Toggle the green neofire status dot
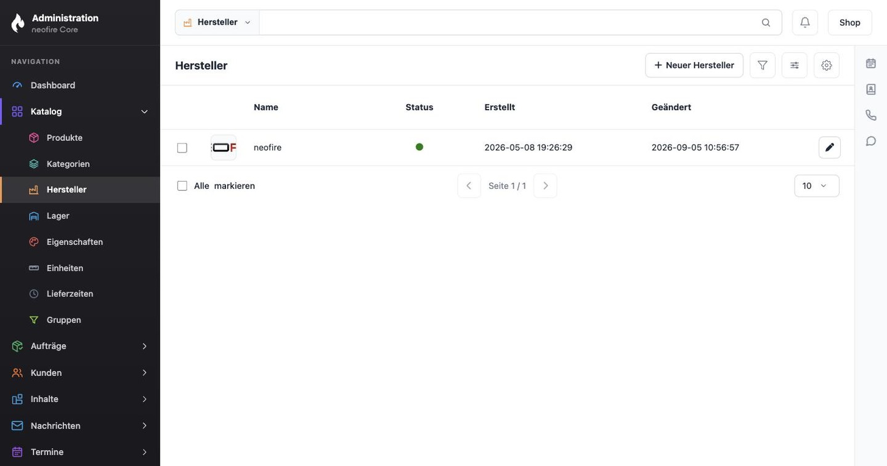This screenshot has height=466, width=887. click(x=419, y=147)
